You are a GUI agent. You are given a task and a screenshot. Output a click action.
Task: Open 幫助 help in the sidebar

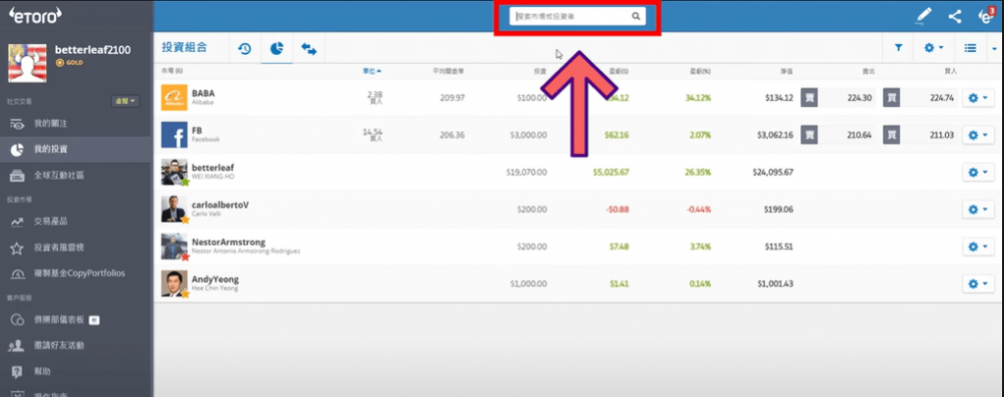76,372
